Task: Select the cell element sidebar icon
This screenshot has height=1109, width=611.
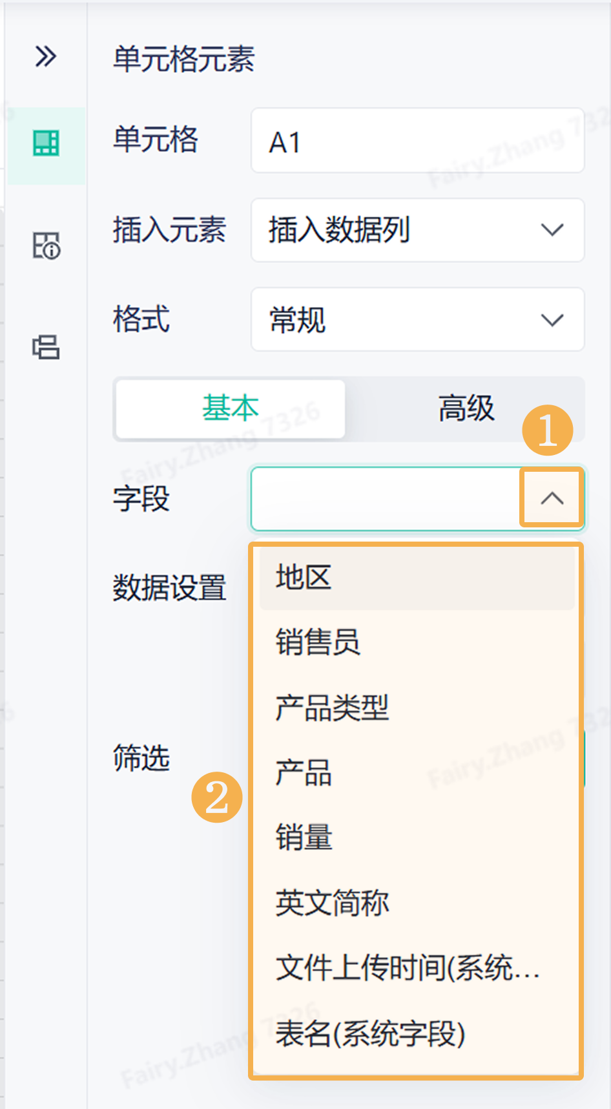Action: click(46, 143)
